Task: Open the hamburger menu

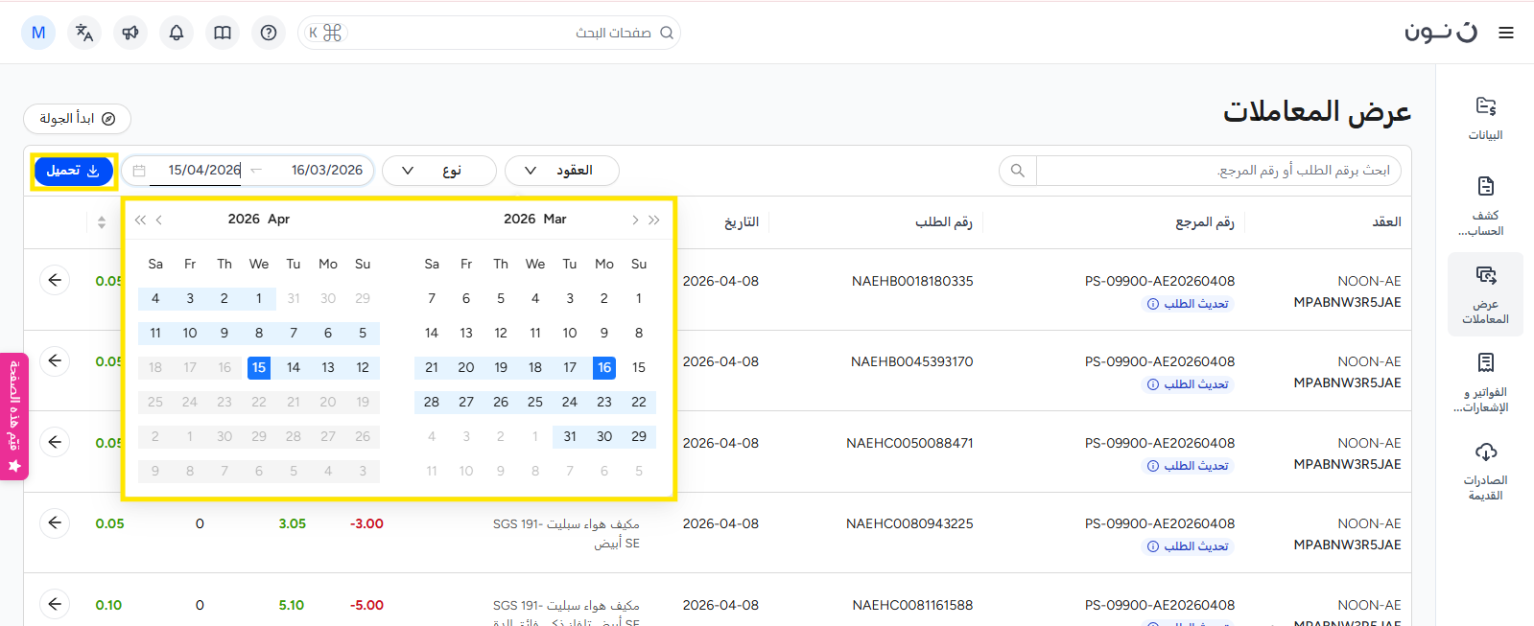Action: tap(1506, 33)
